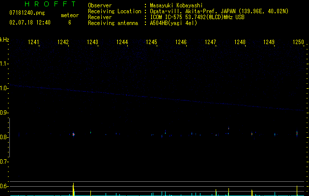Click the 1244 time axis marker
Image resolution: width=309 pixels, height=196 pixels.
(x=122, y=42)
